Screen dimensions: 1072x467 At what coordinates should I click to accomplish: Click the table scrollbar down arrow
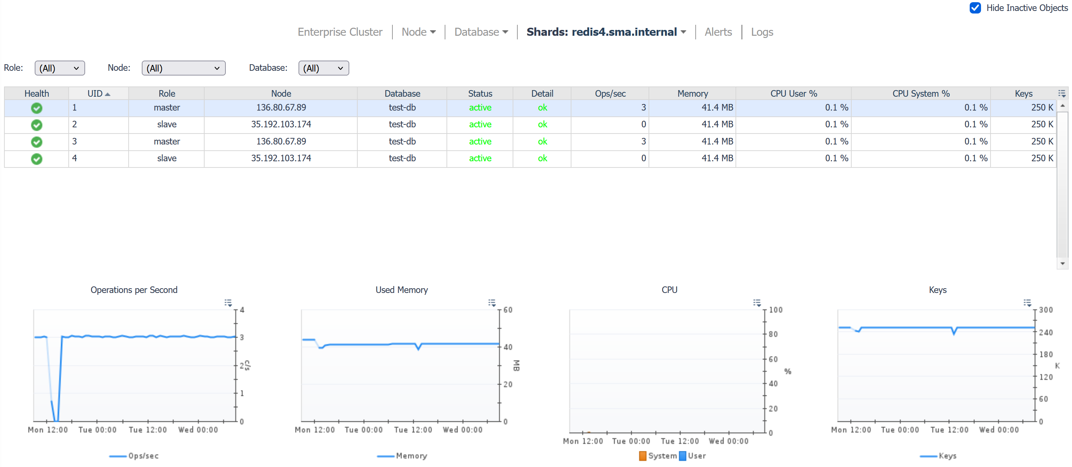pyautogui.click(x=1063, y=264)
